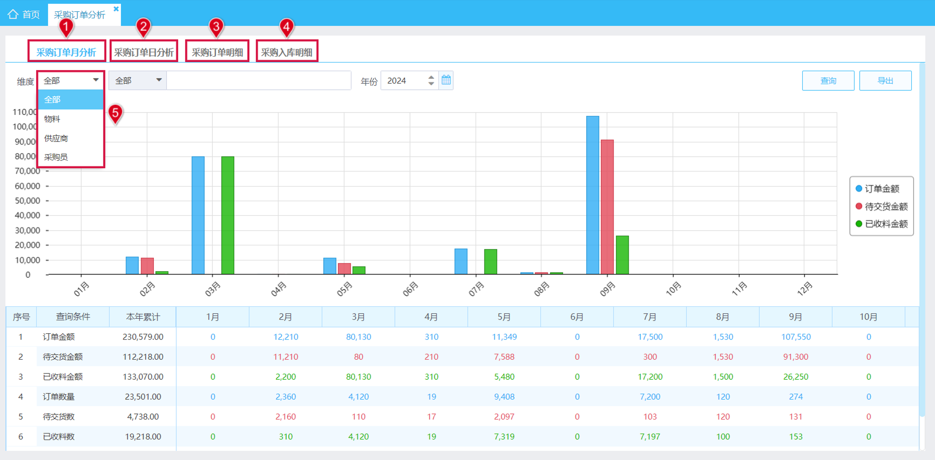Click the blue September 订单金额 bar

[x=593, y=195]
